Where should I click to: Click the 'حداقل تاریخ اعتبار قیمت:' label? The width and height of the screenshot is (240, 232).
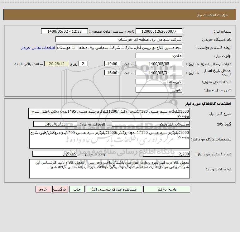click(x=218, y=73)
